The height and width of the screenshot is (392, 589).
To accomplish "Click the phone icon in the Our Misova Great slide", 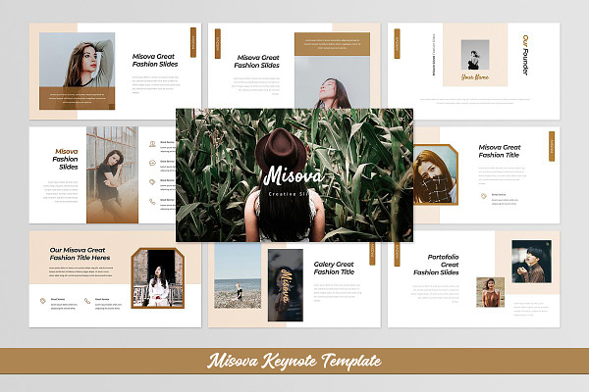I will (x=87, y=301).
